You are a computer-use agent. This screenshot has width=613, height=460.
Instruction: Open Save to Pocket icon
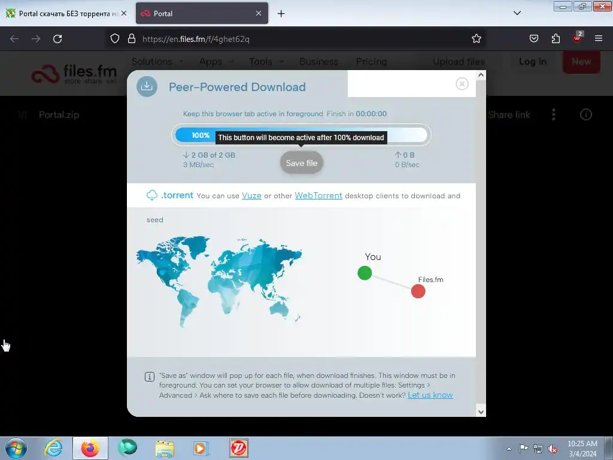click(x=533, y=38)
